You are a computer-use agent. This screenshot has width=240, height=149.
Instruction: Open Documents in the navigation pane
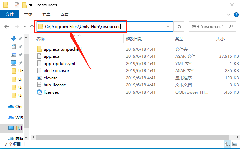[x=14, y=46]
